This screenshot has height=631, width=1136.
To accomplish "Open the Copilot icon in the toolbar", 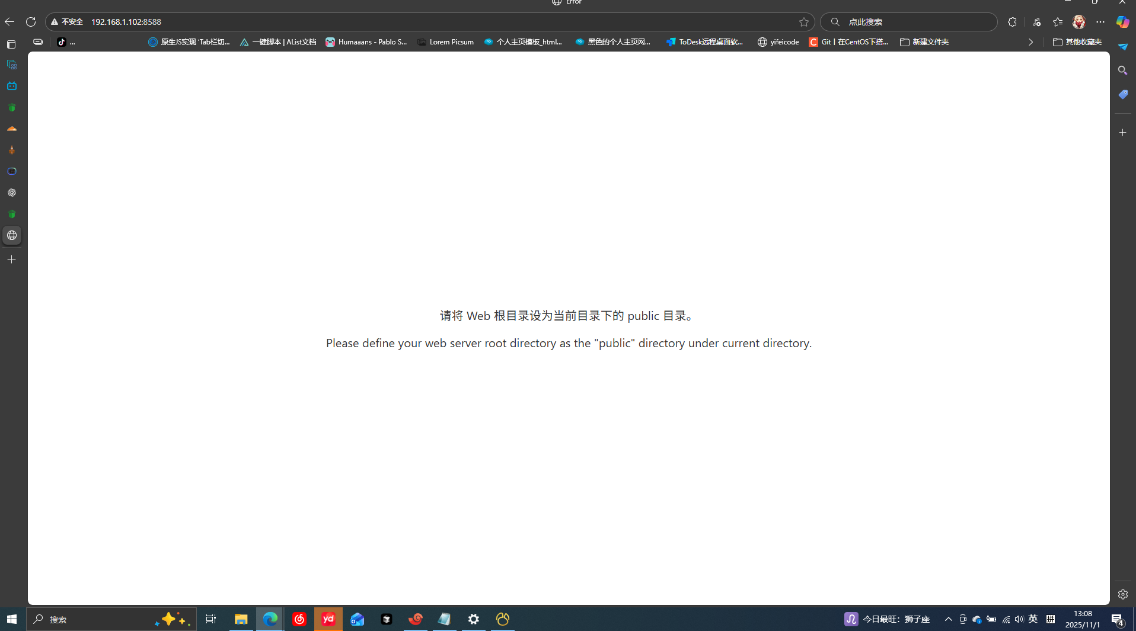I will pos(1122,22).
